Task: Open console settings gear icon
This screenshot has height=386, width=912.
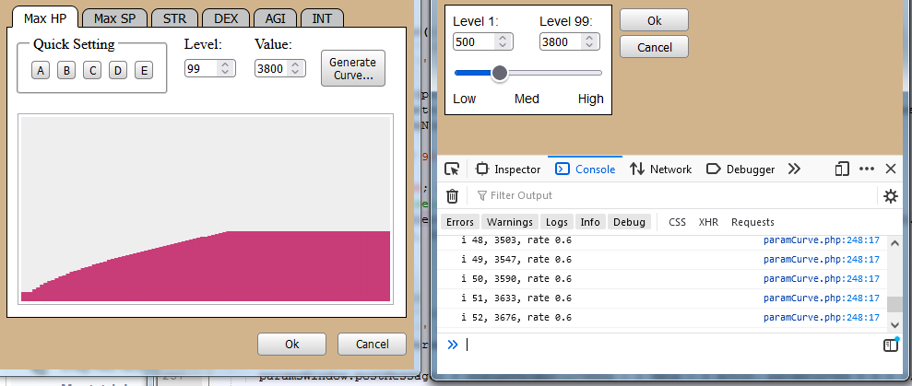Action: [890, 195]
